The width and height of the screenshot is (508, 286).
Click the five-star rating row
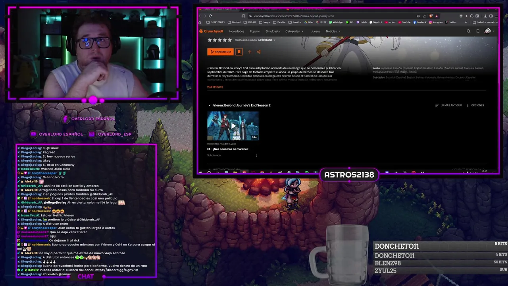coord(219,40)
